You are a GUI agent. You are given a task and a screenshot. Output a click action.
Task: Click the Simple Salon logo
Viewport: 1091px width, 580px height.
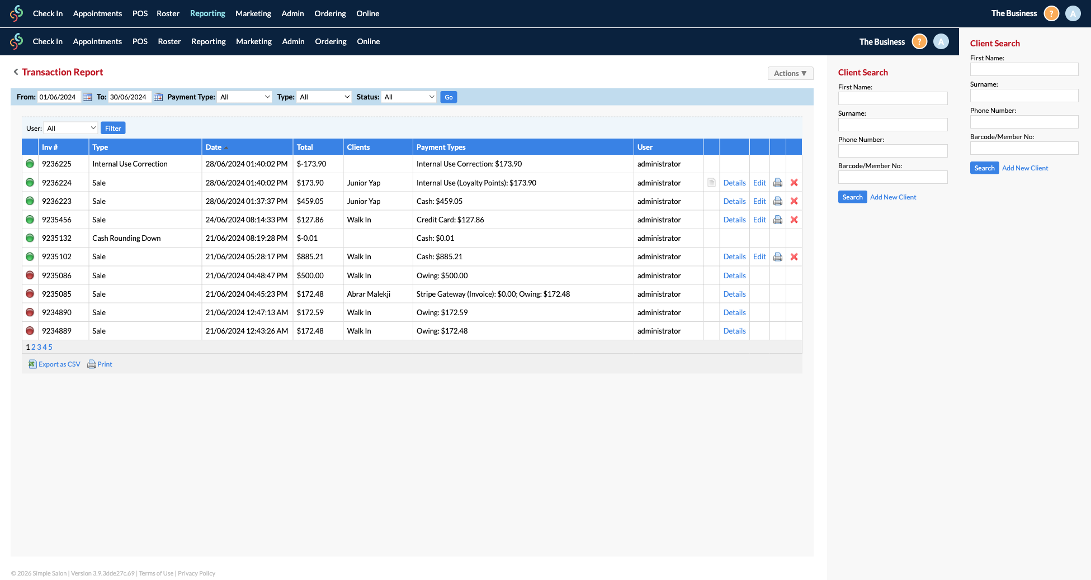(x=16, y=13)
